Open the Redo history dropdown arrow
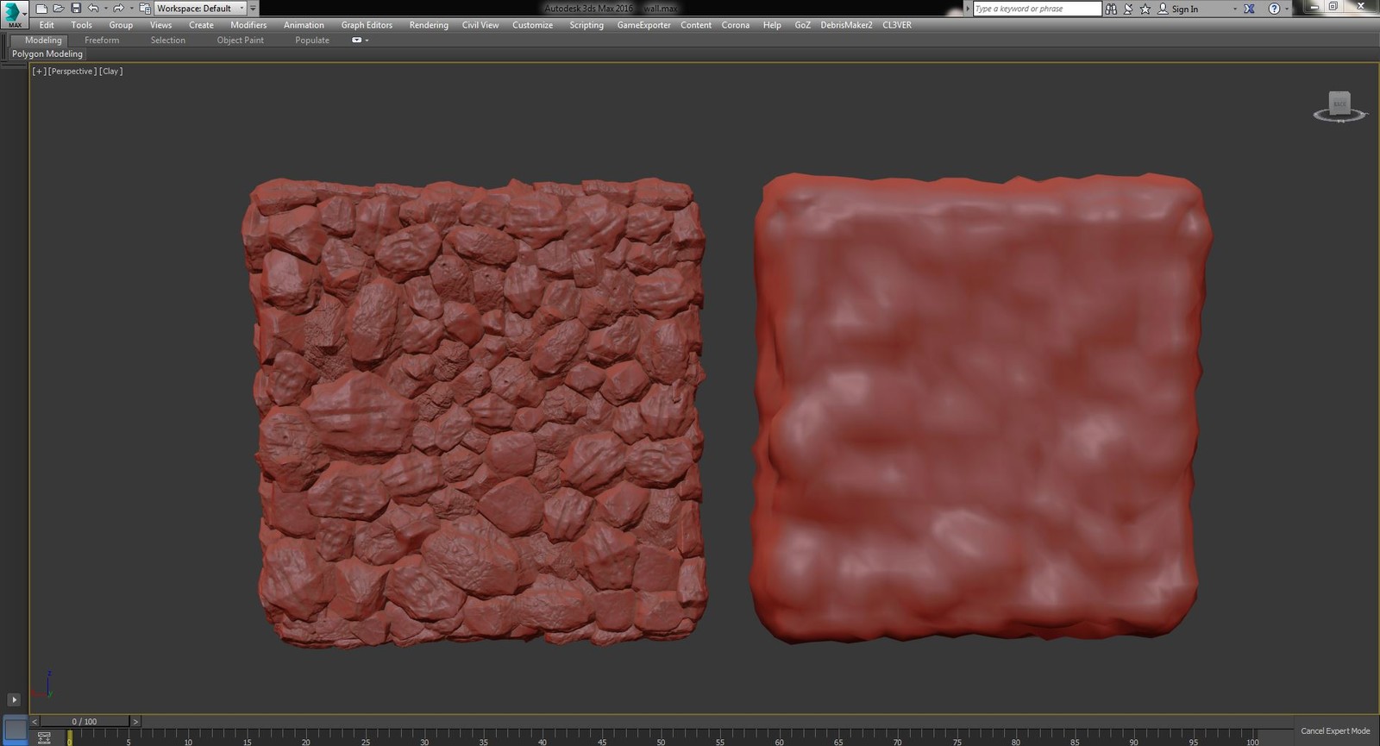 pos(131,9)
